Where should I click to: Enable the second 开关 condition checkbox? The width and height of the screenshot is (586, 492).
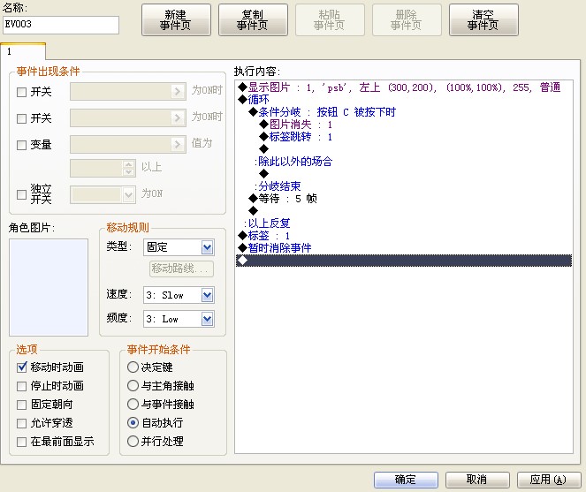click(x=22, y=118)
